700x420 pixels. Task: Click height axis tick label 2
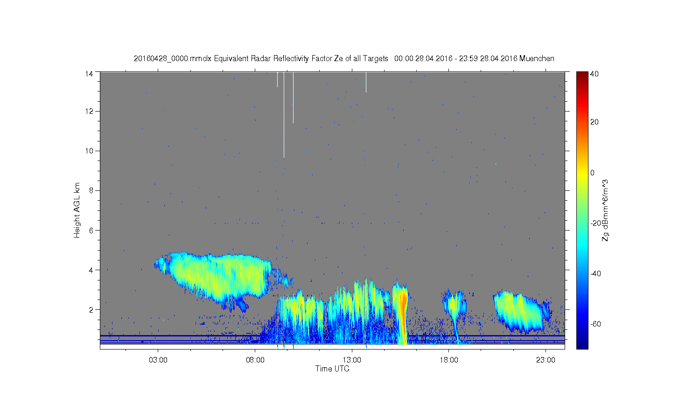[x=91, y=309]
